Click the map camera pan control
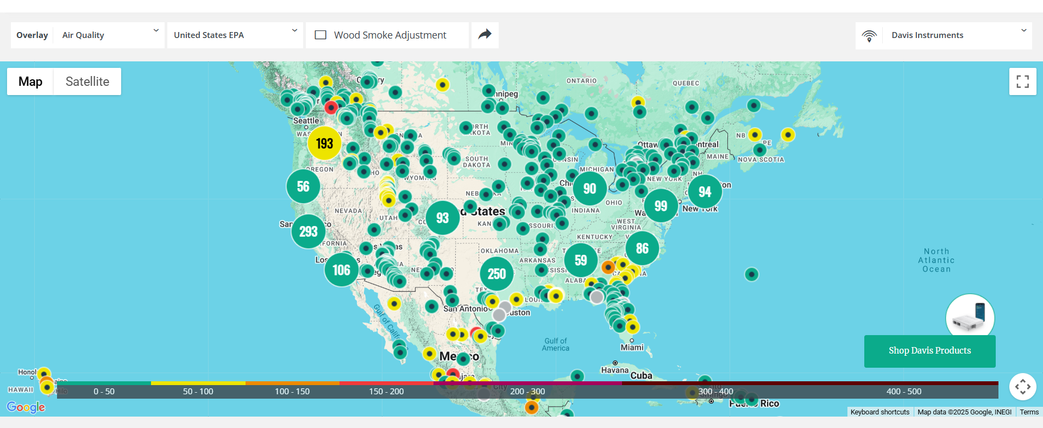The height and width of the screenshot is (428, 1043). (1023, 387)
